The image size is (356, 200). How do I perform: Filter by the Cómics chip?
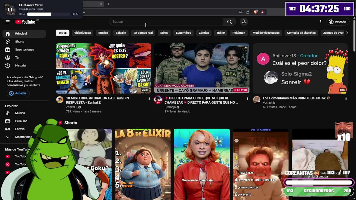204,33
